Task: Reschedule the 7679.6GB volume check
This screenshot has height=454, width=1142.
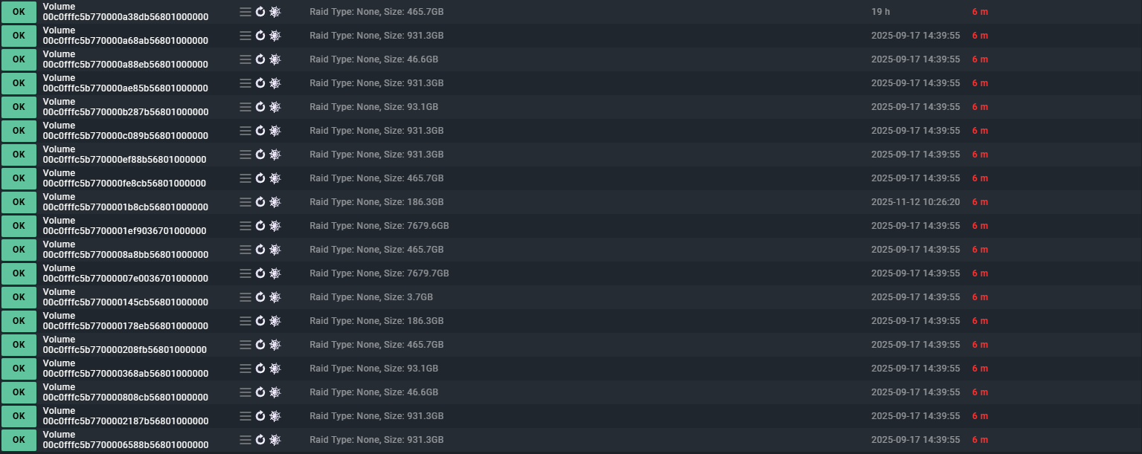Action: coord(260,226)
